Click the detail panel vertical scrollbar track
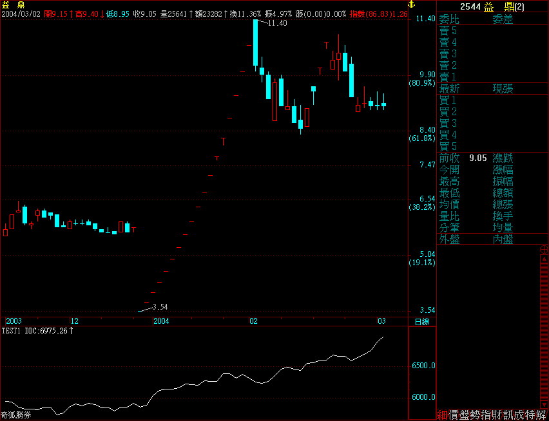 click(x=544, y=328)
